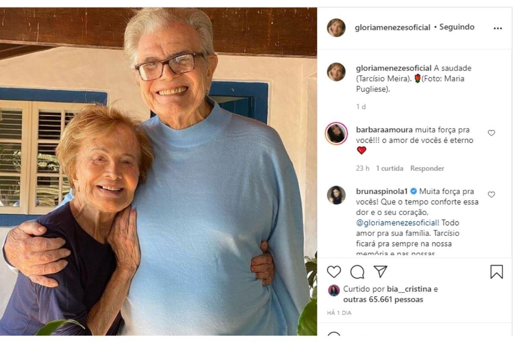Reply to barbaraamoura with Responder
The width and height of the screenshot is (513, 342).
pyautogui.click(x=427, y=168)
